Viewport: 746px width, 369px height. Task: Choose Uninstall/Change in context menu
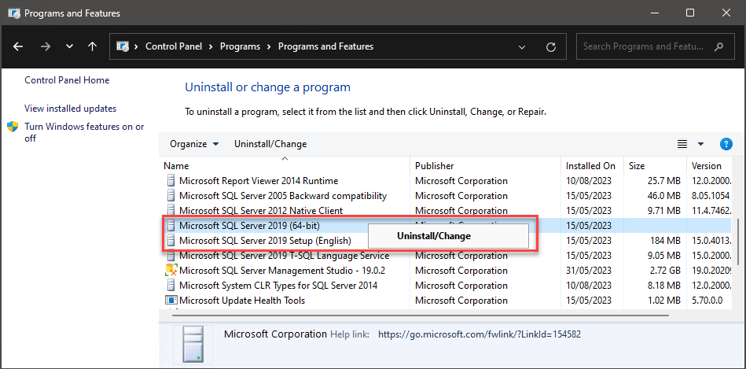coord(448,236)
